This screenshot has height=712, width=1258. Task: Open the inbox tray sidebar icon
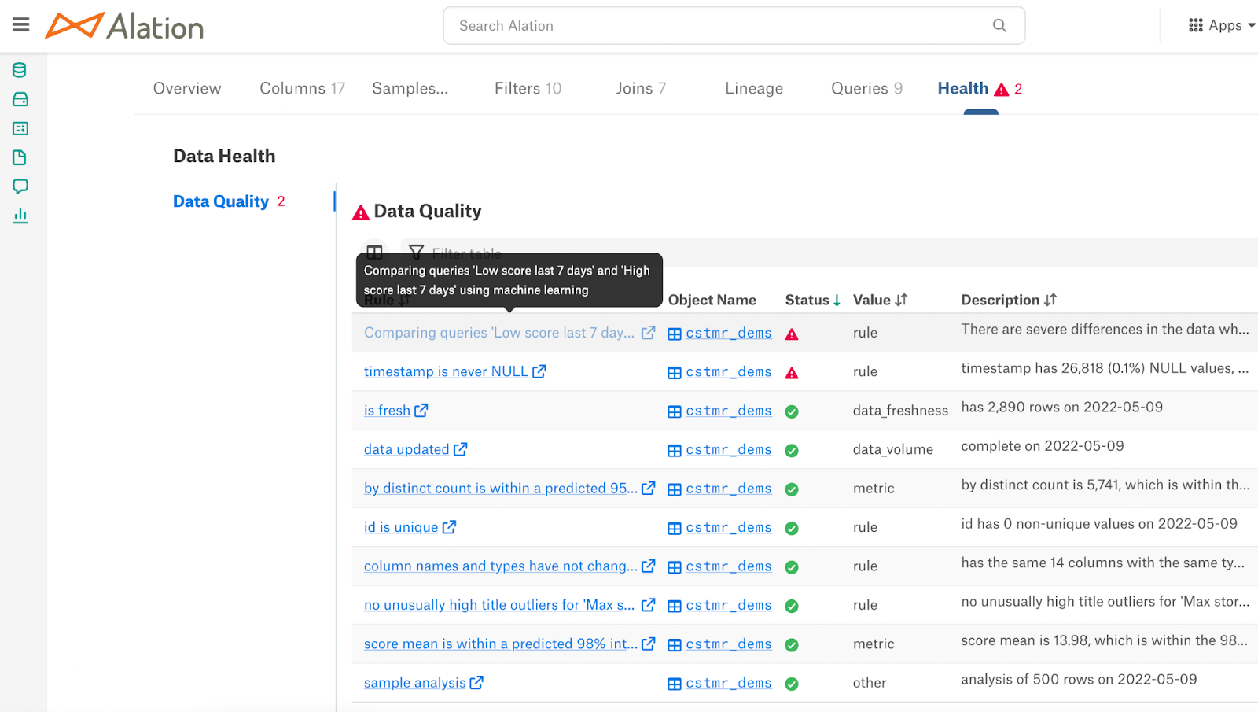point(20,99)
